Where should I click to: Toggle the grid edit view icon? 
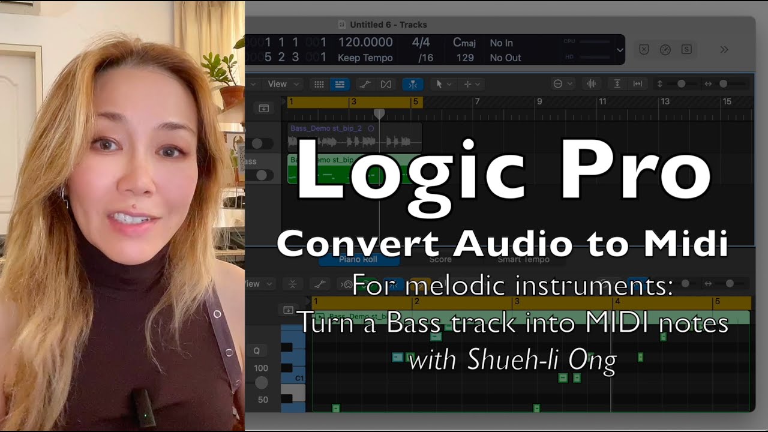point(319,85)
